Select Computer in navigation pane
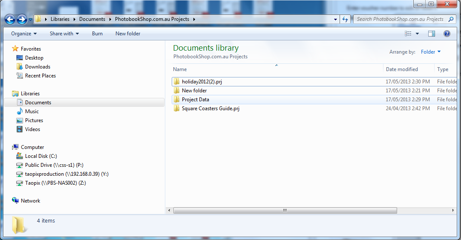 32,147
